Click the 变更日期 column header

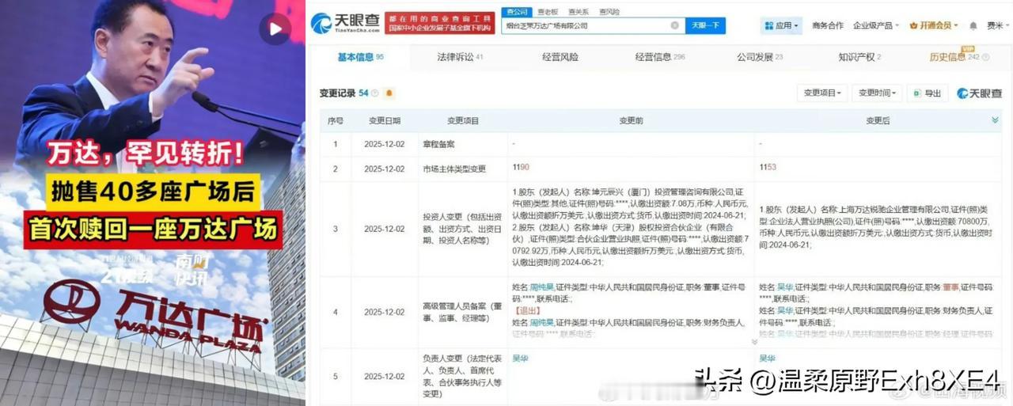coord(385,121)
